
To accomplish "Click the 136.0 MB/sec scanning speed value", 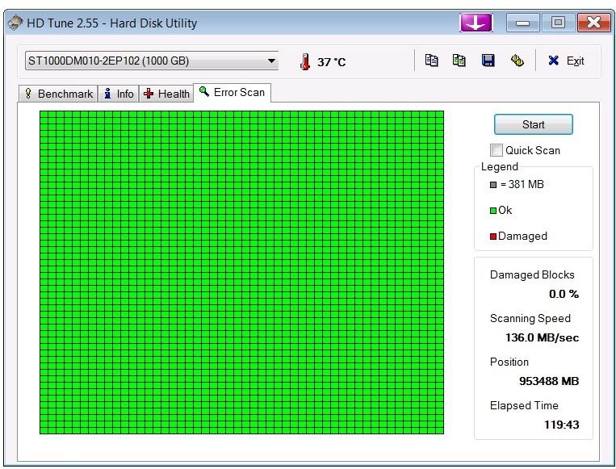I will point(543,337).
